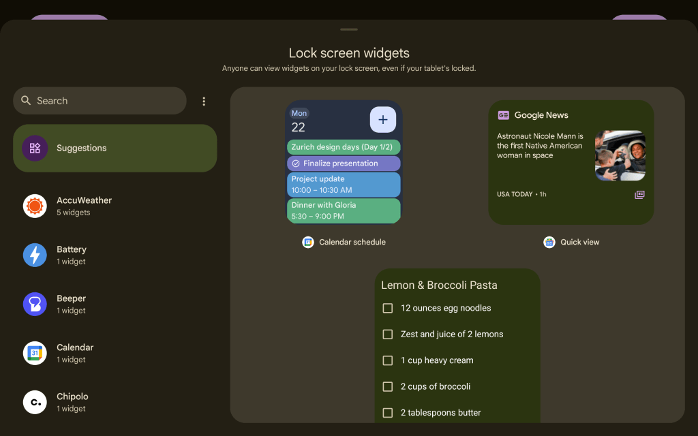Open the AccuWeather widgets entry
698x436 pixels.
84,206
